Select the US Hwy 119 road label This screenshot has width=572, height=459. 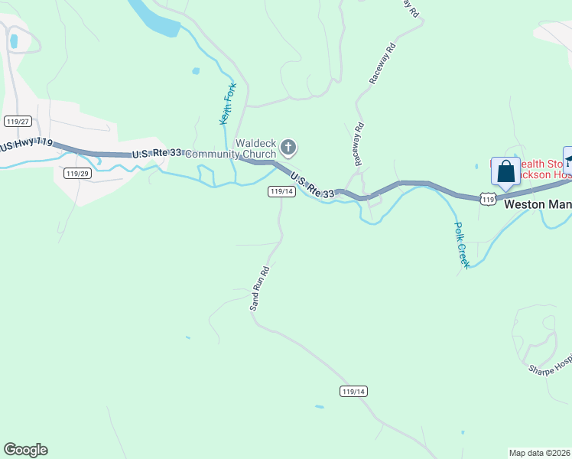coord(26,144)
